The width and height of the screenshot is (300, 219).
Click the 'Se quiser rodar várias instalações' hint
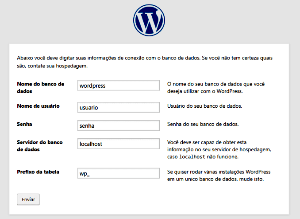pyautogui.click(x=219, y=176)
